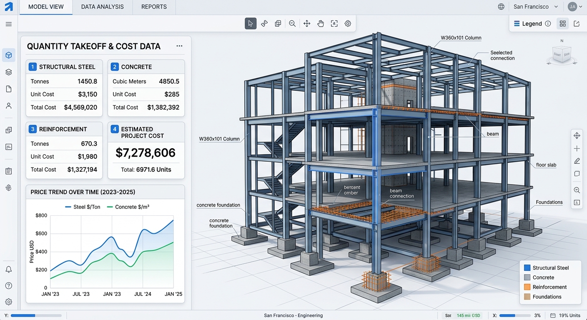The image size is (587, 320).
Task: Select the hand pan tool
Action: [x=321, y=24]
